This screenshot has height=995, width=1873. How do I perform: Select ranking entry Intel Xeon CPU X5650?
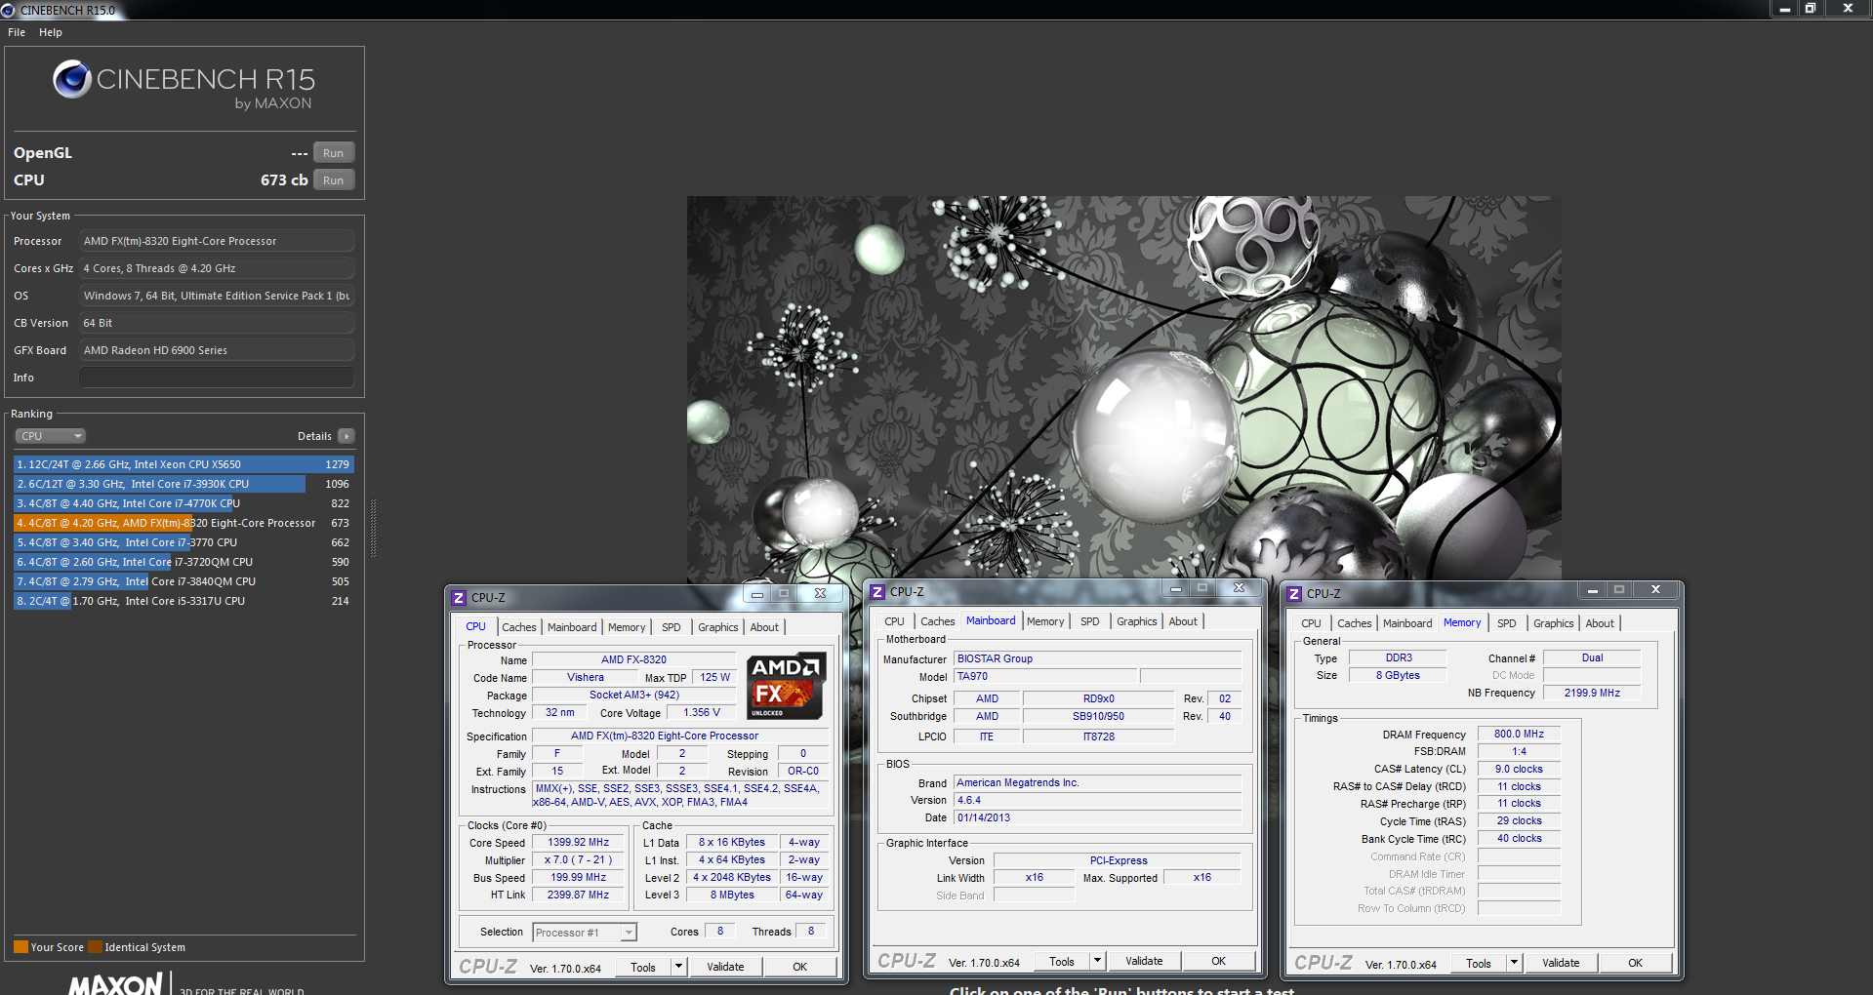pyautogui.click(x=183, y=464)
